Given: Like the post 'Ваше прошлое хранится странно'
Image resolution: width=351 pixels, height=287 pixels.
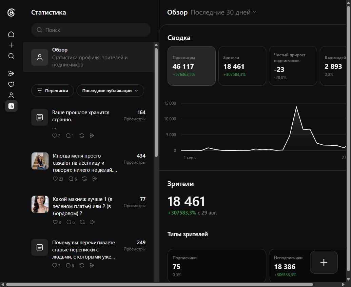Looking at the screenshot, I should [x=54, y=136].
